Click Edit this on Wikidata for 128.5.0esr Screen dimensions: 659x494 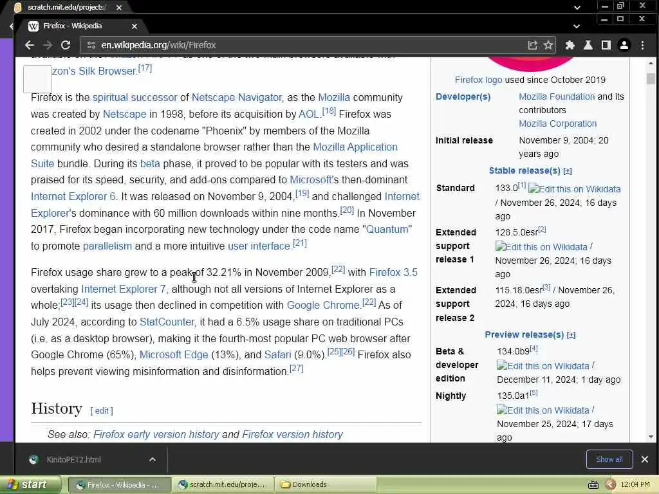tap(541, 247)
